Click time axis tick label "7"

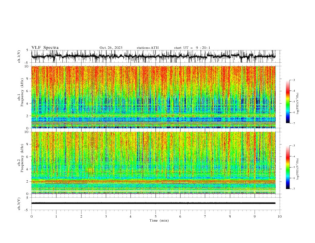(x=205, y=216)
